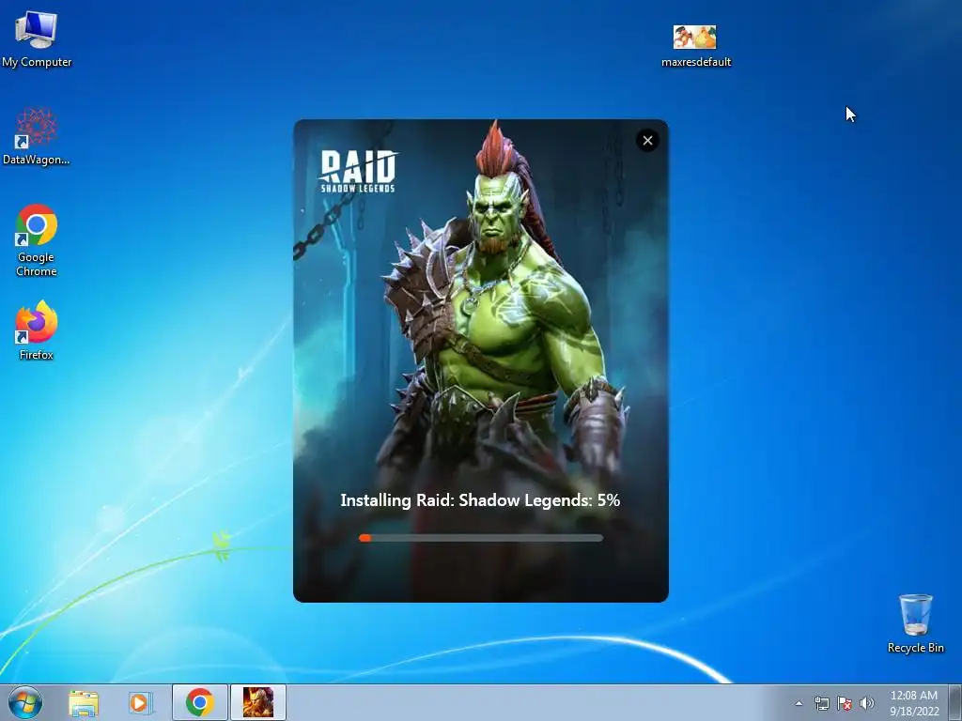This screenshot has height=721, width=962.
Task: Launch Windows Media Player from taskbar
Action: click(x=141, y=702)
